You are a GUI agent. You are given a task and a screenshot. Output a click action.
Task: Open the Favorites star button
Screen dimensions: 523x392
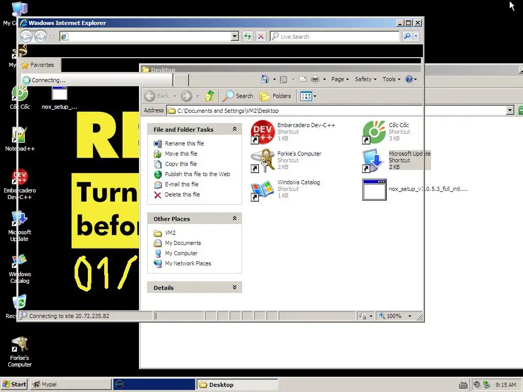point(37,65)
